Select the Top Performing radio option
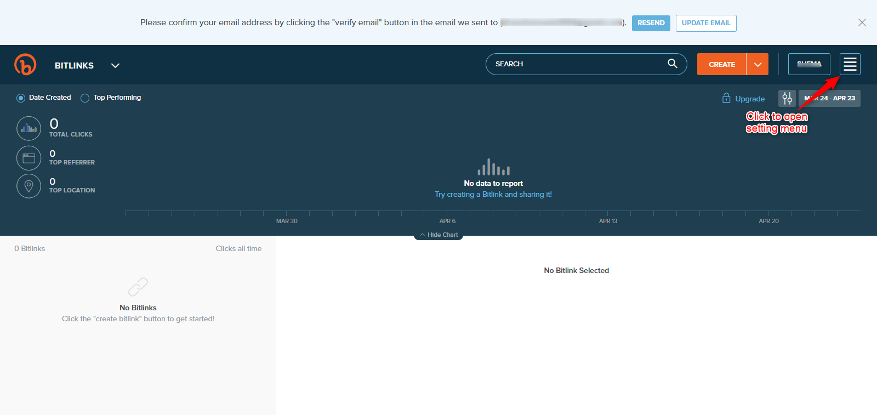 coord(85,98)
